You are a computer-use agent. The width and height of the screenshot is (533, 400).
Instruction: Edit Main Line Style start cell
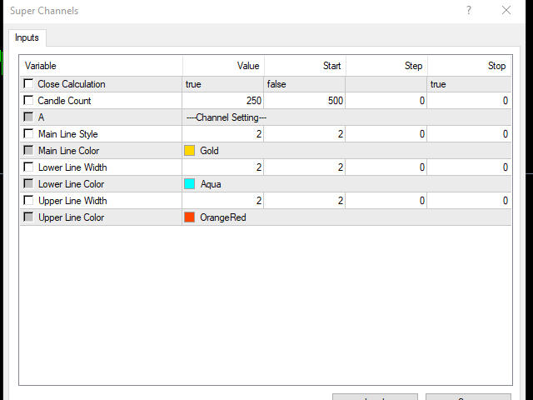click(x=305, y=134)
